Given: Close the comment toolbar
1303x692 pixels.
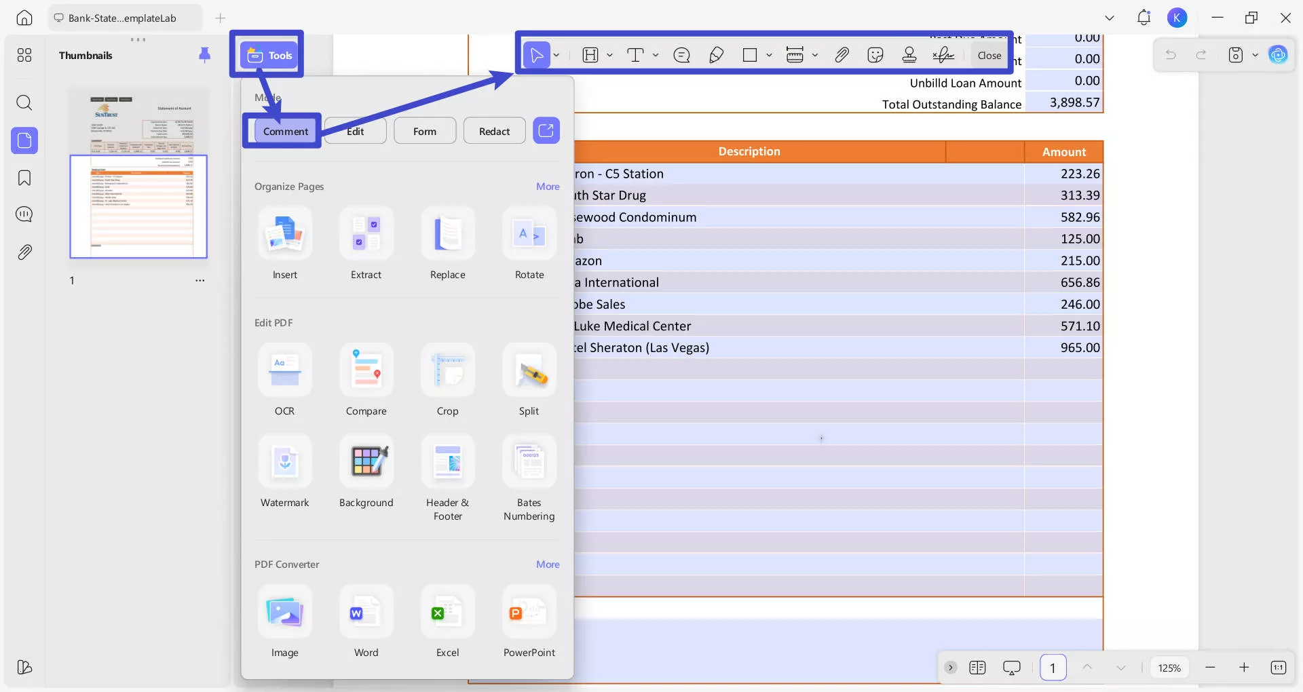Looking at the screenshot, I should 989,55.
